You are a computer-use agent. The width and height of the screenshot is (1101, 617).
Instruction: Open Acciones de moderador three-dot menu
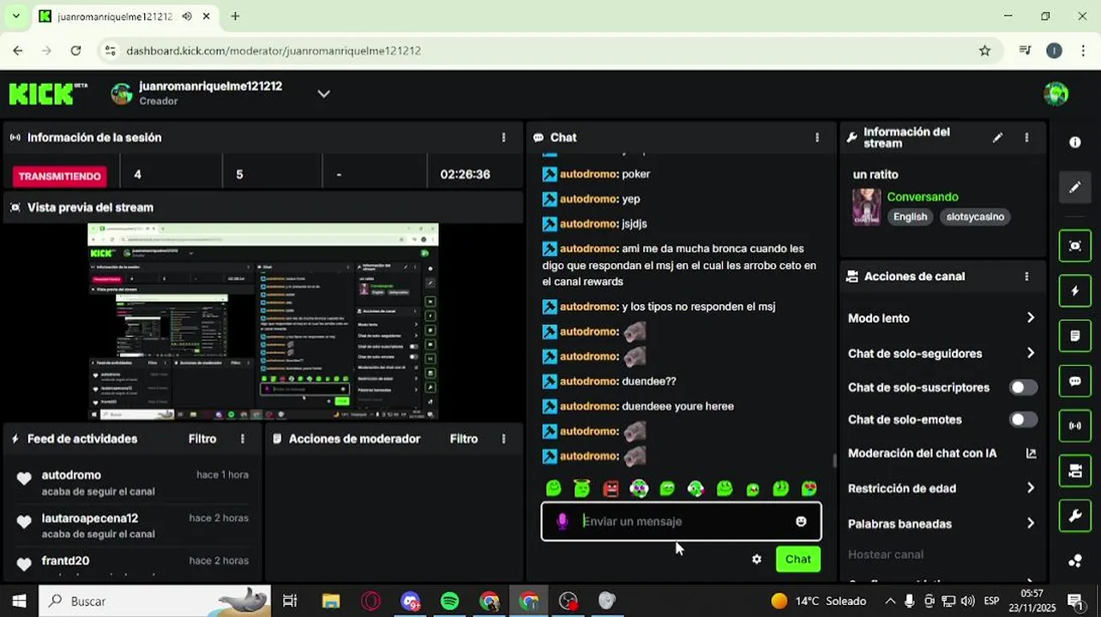click(x=503, y=439)
